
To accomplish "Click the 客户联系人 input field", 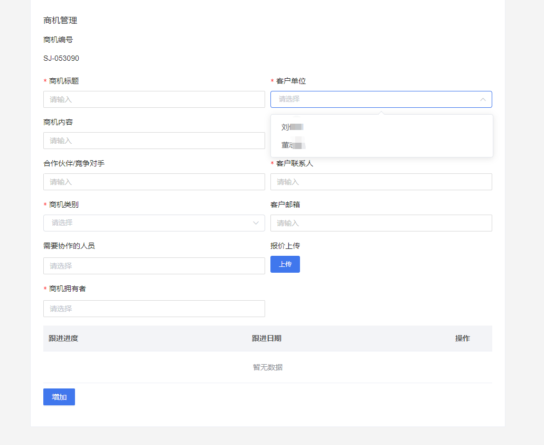I will (x=381, y=182).
